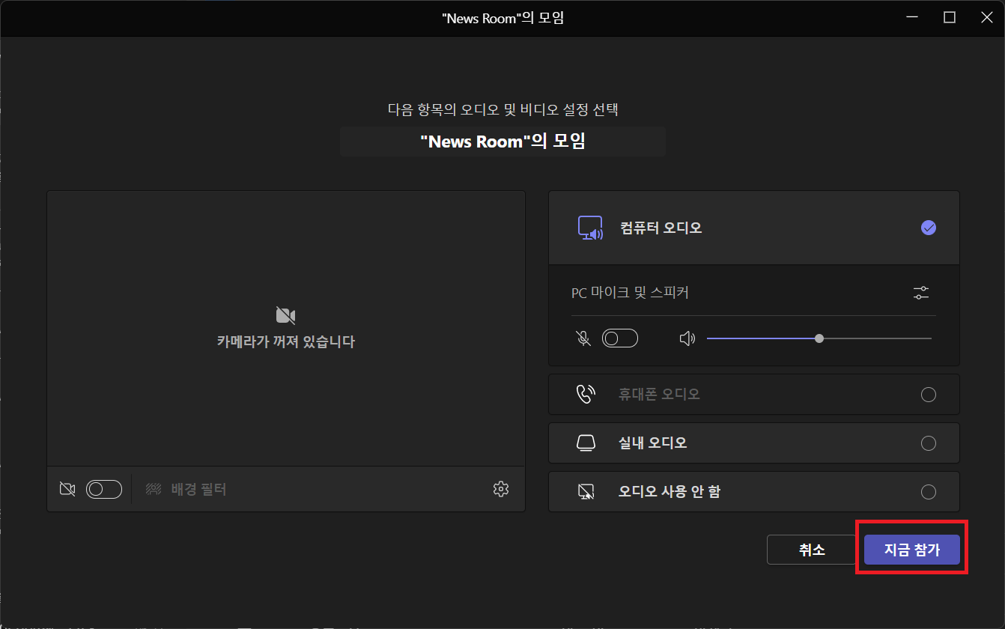Minimize the meeting window
Viewport: 1005px width, 629px height.
(x=911, y=17)
